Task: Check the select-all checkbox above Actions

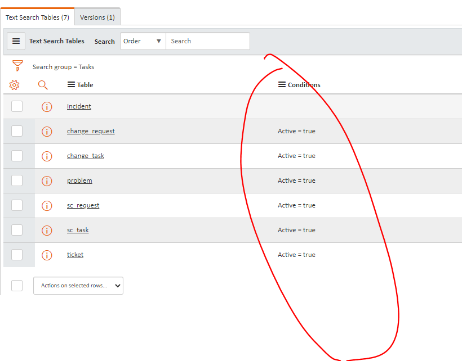Action: (16, 285)
